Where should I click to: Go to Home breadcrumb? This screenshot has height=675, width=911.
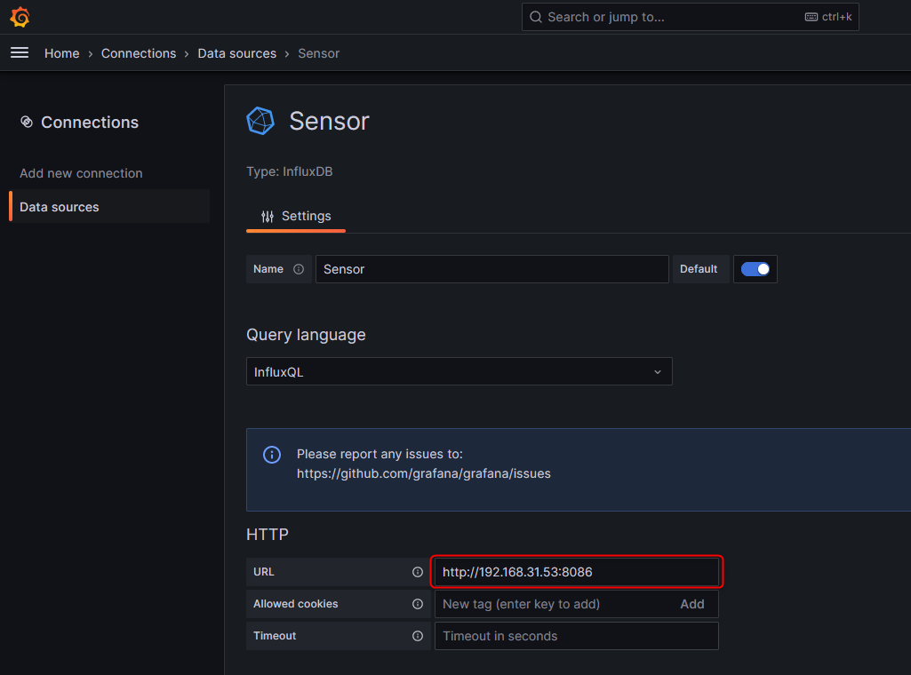62,53
